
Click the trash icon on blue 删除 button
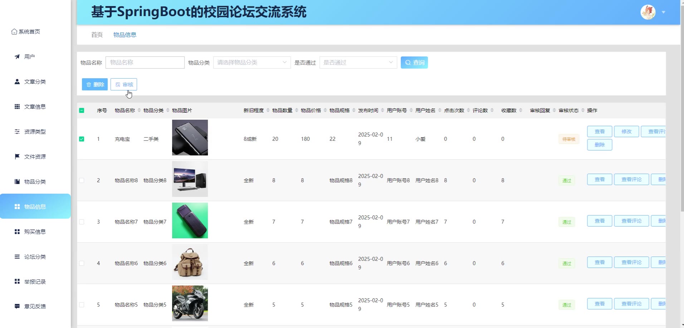(89, 85)
